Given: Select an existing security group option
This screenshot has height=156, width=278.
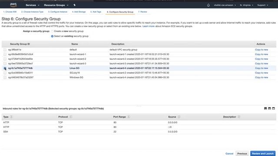Looking at the screenshot, I should (52, 36).
